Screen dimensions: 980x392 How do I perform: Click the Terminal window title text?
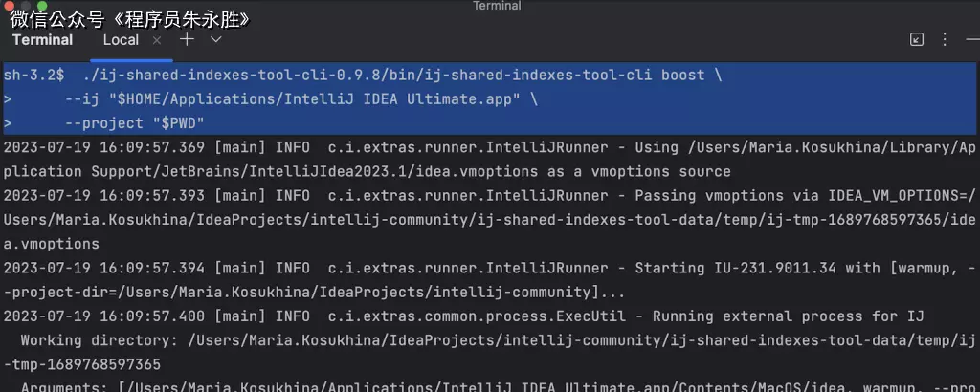pos(496,6)
